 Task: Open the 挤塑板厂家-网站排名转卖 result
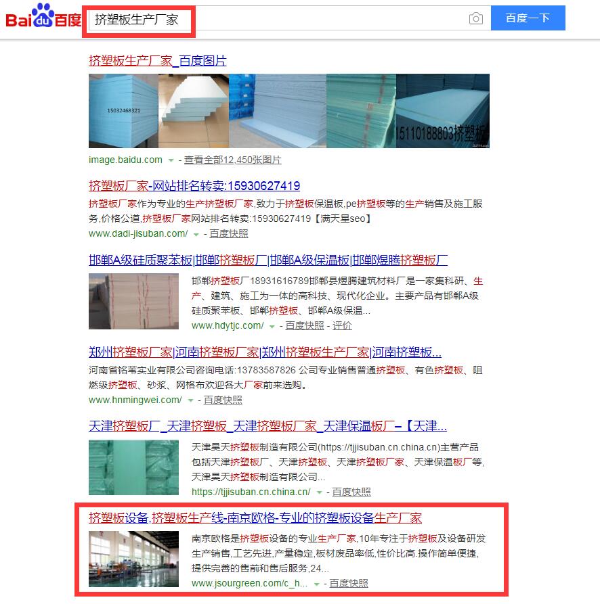(194, 186)
